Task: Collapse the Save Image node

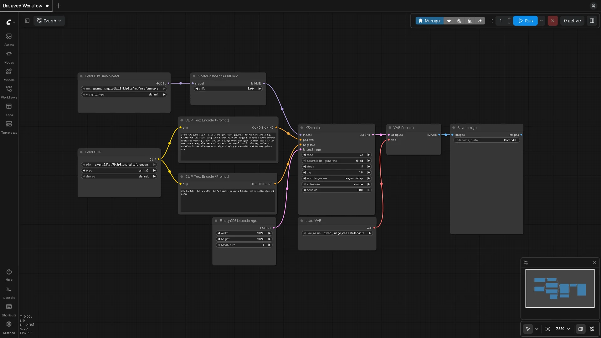Action: [x=454, y=128]
